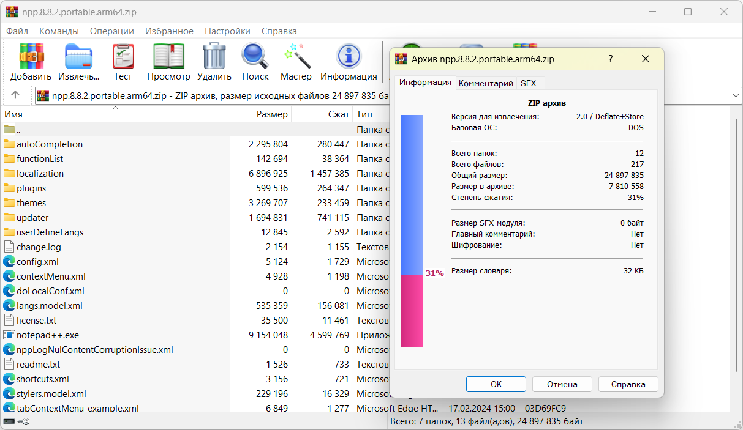Viewport: 743px width, 430px height.
Task: Sort by the Сжат column header
Action: tap(322, 114)
